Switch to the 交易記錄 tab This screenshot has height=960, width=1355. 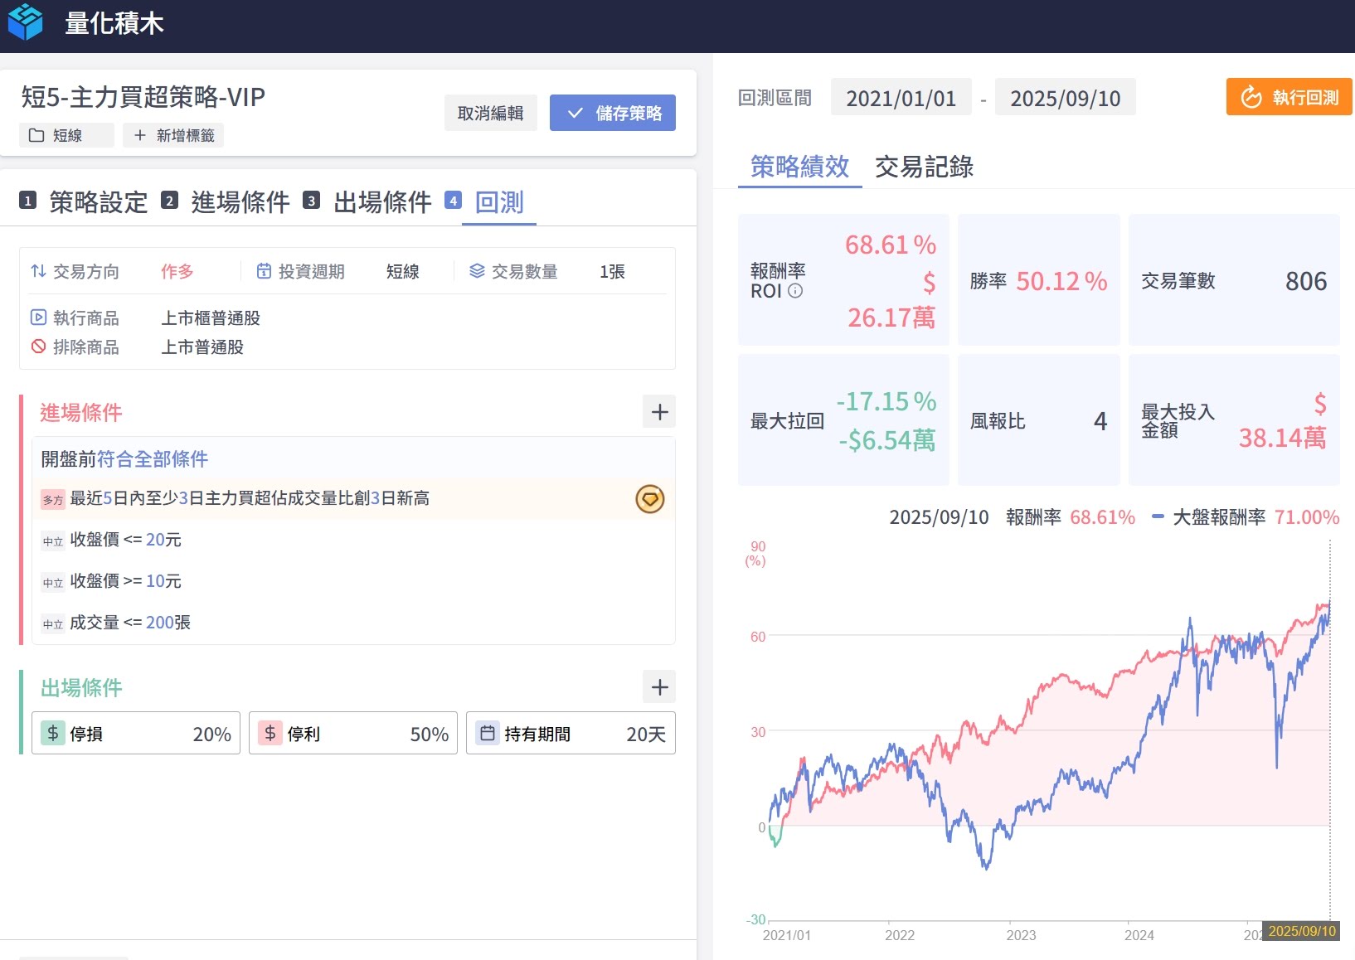tap(924, 167)
